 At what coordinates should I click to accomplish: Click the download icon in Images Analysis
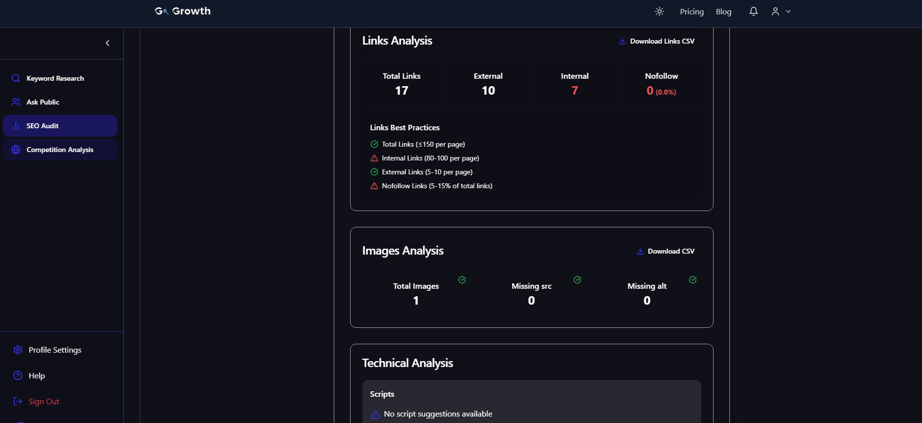[x=640, y=251]
